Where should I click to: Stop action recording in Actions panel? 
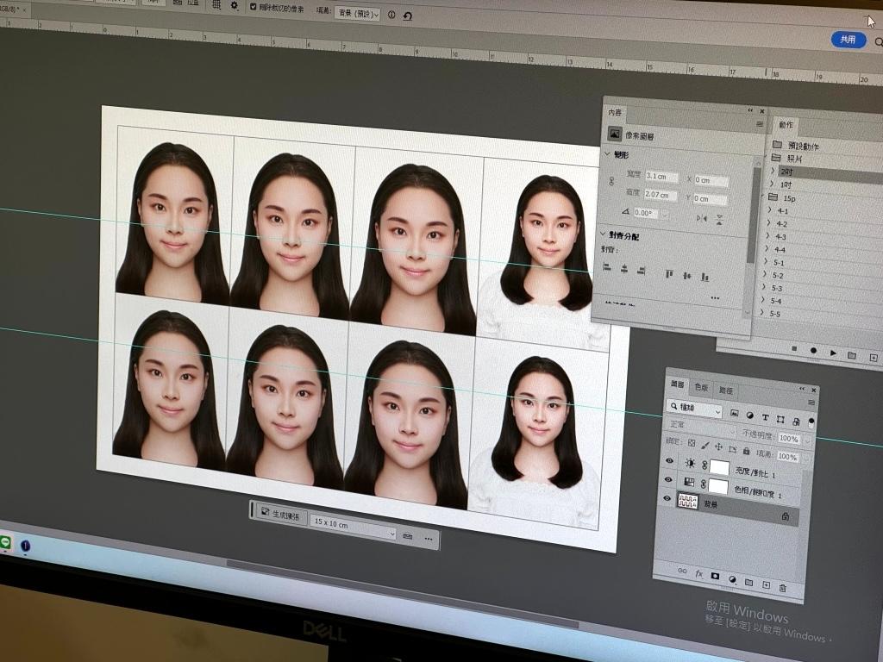pyautogui.click(x=794, y=348)
